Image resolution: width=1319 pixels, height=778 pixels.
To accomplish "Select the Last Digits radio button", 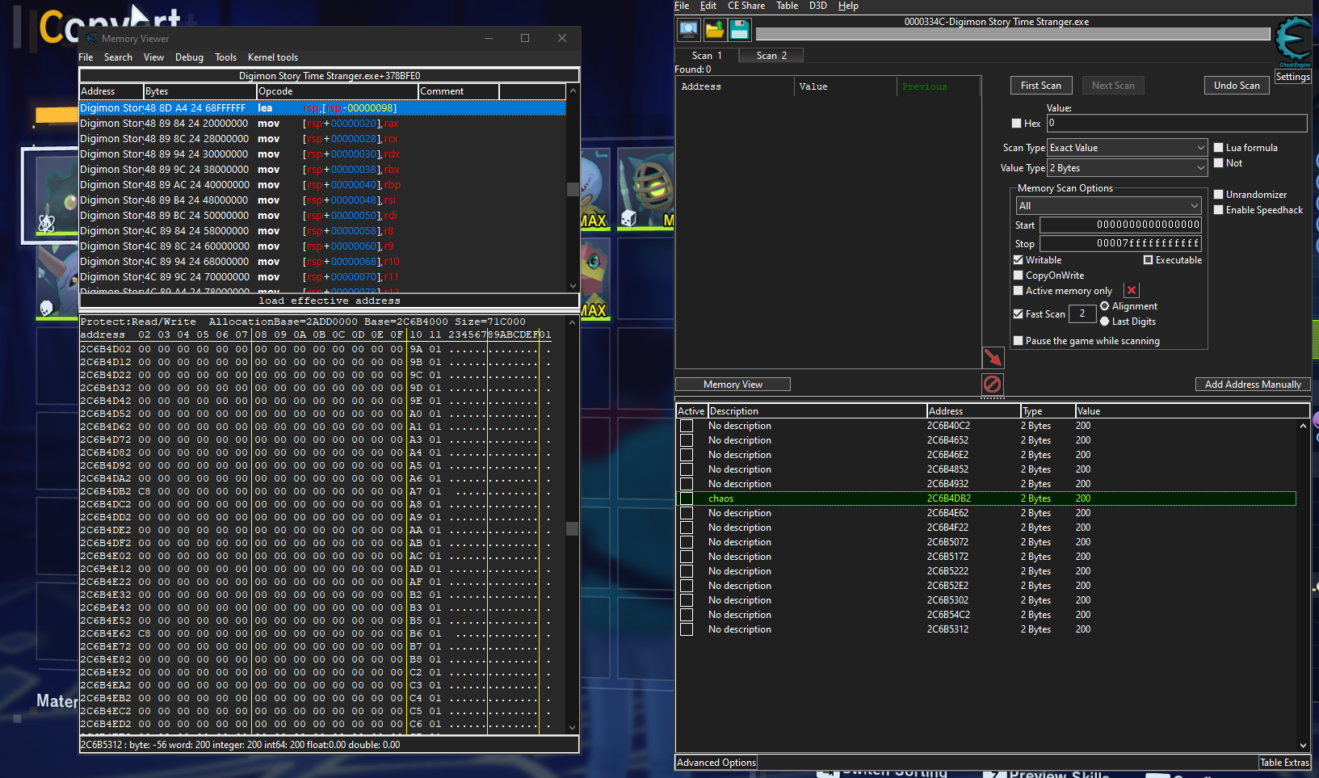I will click(1104, 322).
